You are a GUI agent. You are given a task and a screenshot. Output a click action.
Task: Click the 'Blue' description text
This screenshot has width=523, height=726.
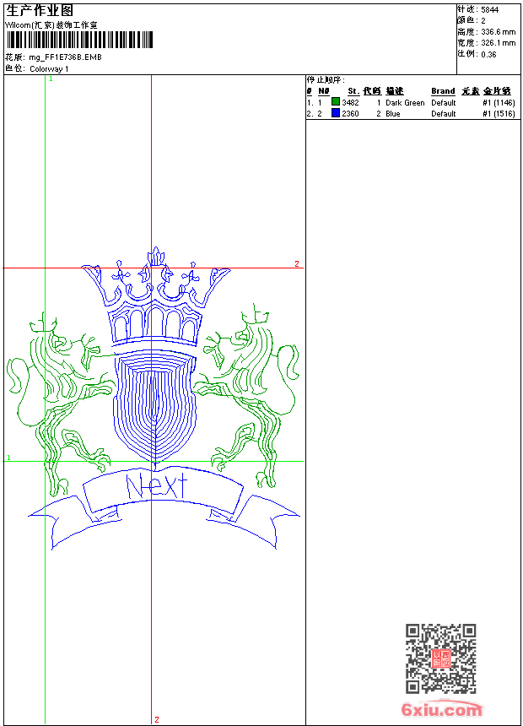[x=393, y=113]
